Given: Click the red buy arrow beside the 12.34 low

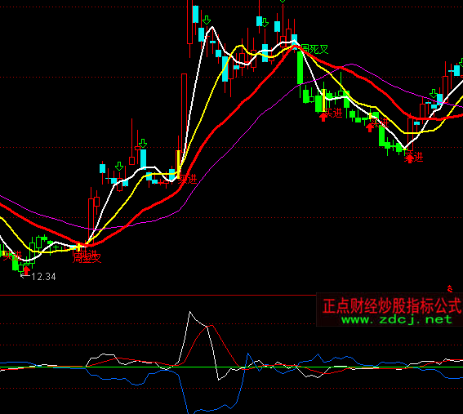Looking at the screenshot, I should [27, 270].
